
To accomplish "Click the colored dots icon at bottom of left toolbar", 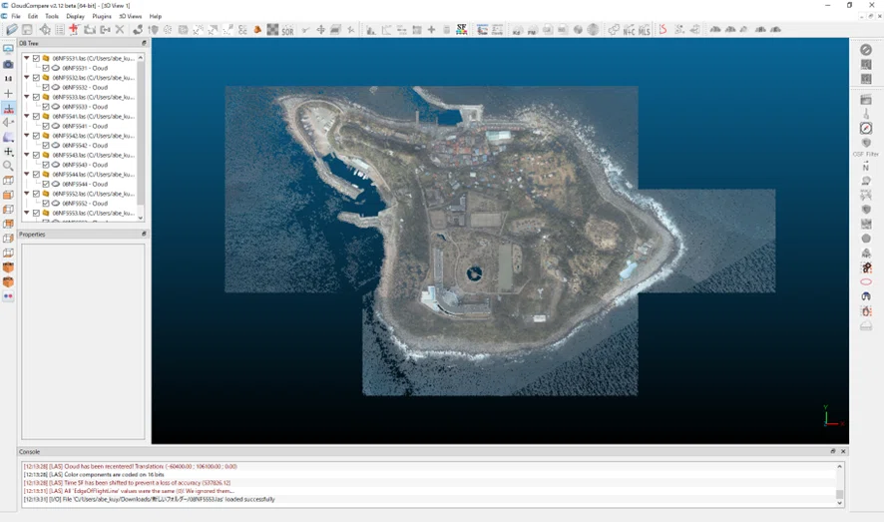I will pyautogui.click(x=8, y=296).
